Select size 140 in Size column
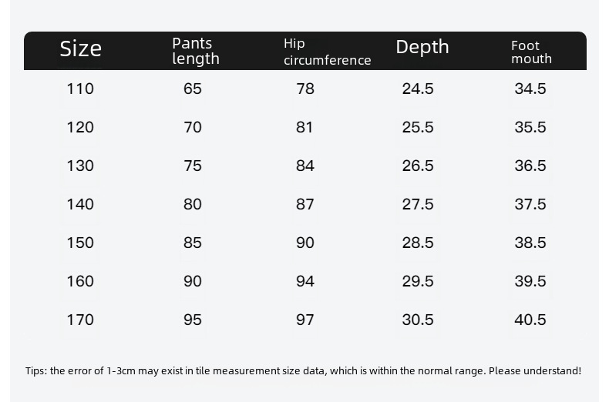Image resolution: width=609 pixels, height=402 pixels. tap(80, 204)
